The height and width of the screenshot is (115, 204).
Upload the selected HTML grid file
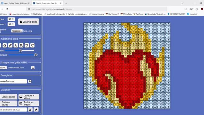(33, 68)
